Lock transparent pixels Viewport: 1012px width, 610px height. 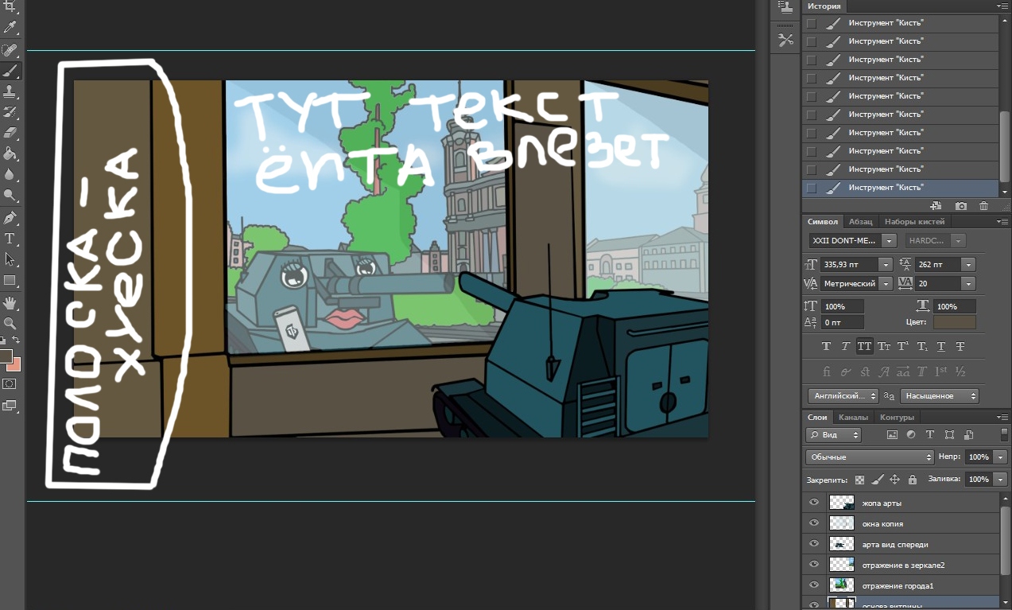(x=859, y=480)
